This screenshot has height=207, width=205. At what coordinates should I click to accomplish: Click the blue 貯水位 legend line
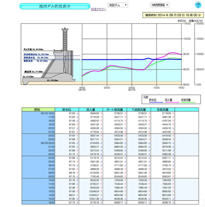pyautogui.click(x=156, y=102)
